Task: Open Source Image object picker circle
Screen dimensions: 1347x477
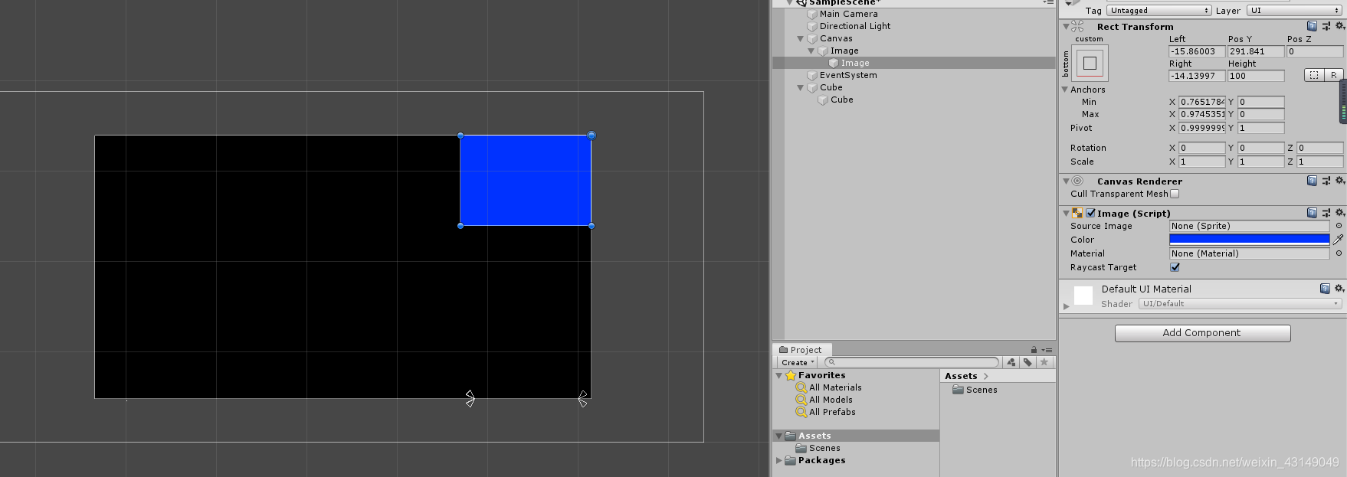Action: click(x=1339, y=226)
